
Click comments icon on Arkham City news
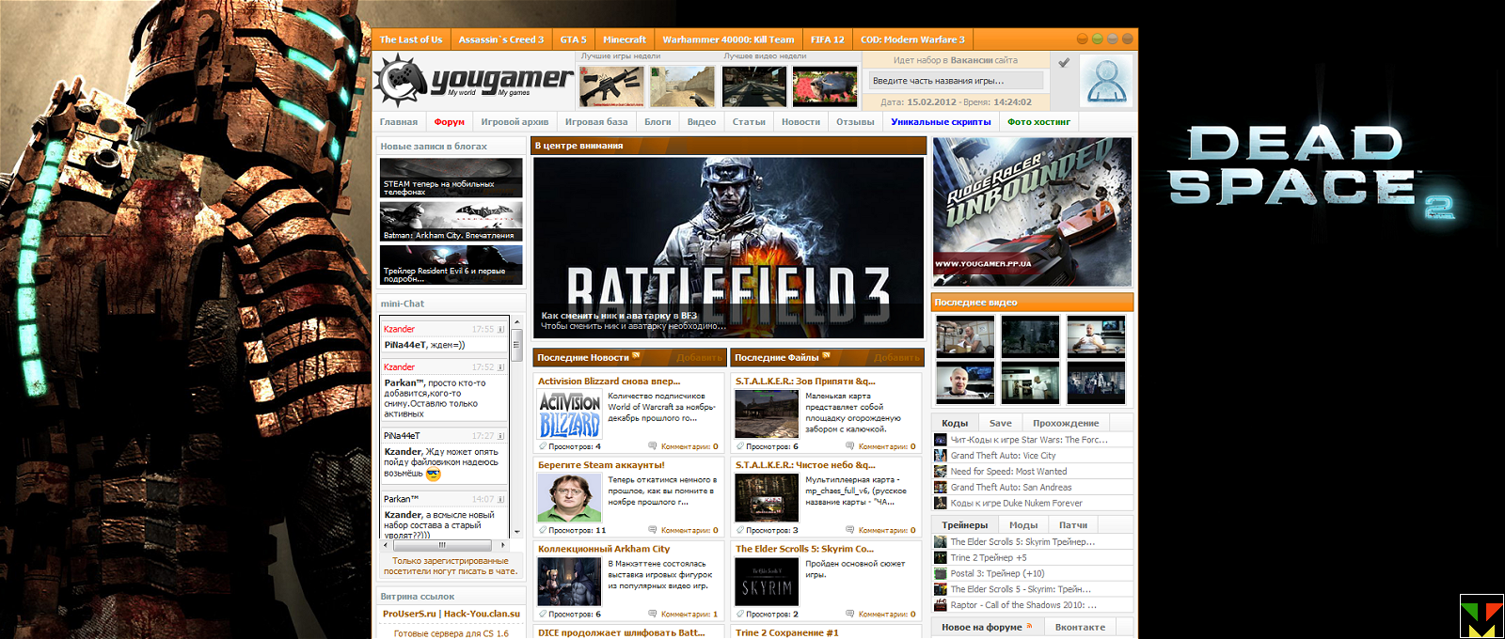coord(653,614)
